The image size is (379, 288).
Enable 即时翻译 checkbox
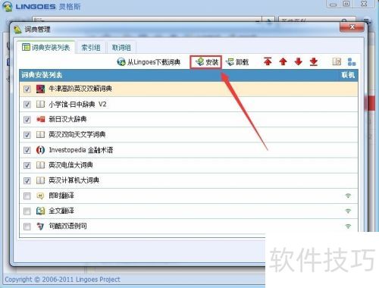coord(27,196)
